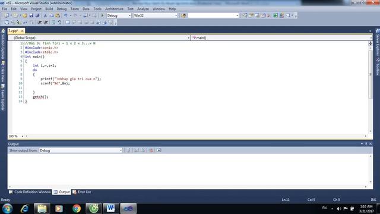Screen dimensions: 380x214
Task: Pin the Output panel with auto-hide icon
Action: pos(366,144)
